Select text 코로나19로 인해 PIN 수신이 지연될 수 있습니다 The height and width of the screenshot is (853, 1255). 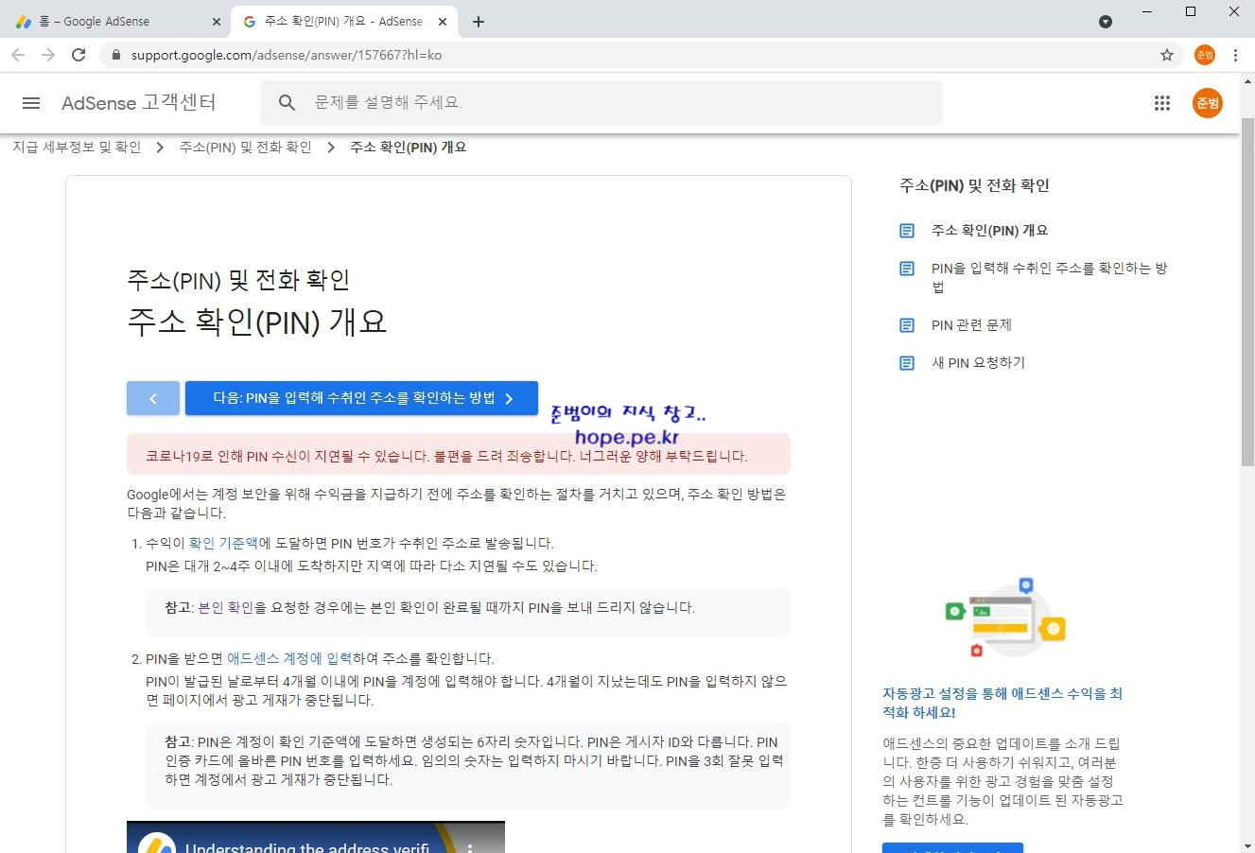(288, 456)
